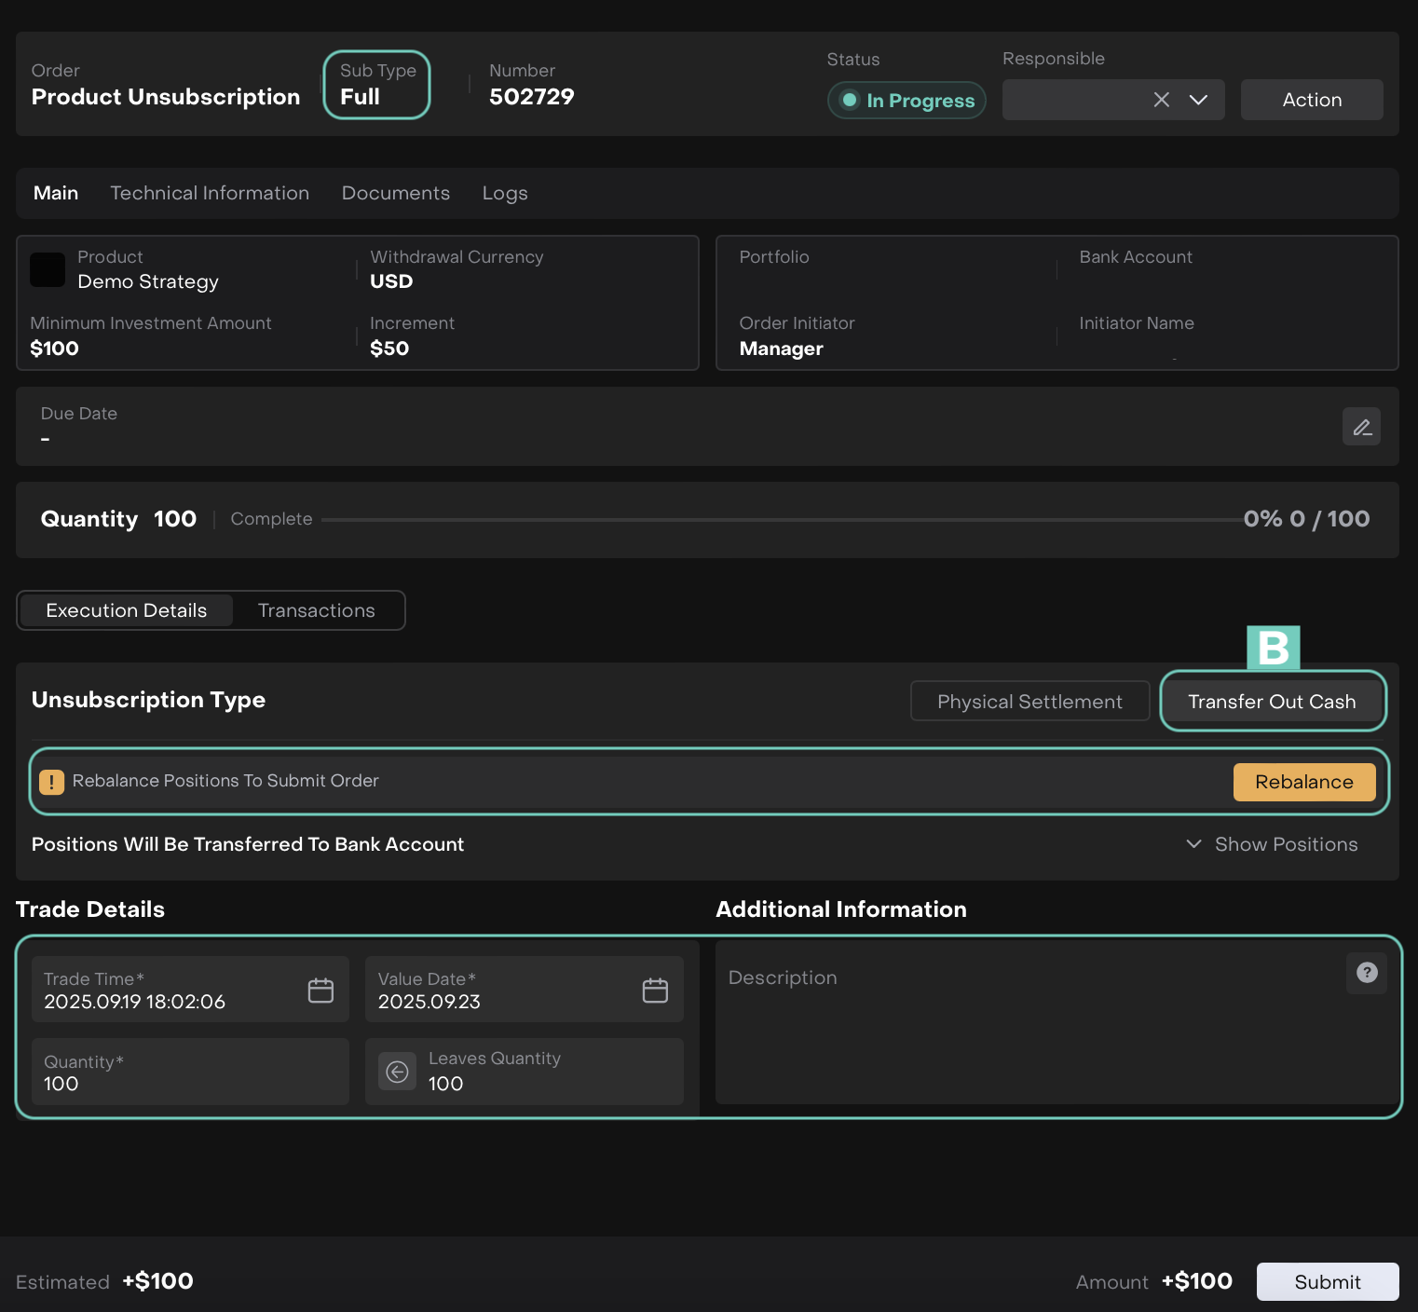Click the Due Date edit pencil icon

click(x=1361, y=427)
